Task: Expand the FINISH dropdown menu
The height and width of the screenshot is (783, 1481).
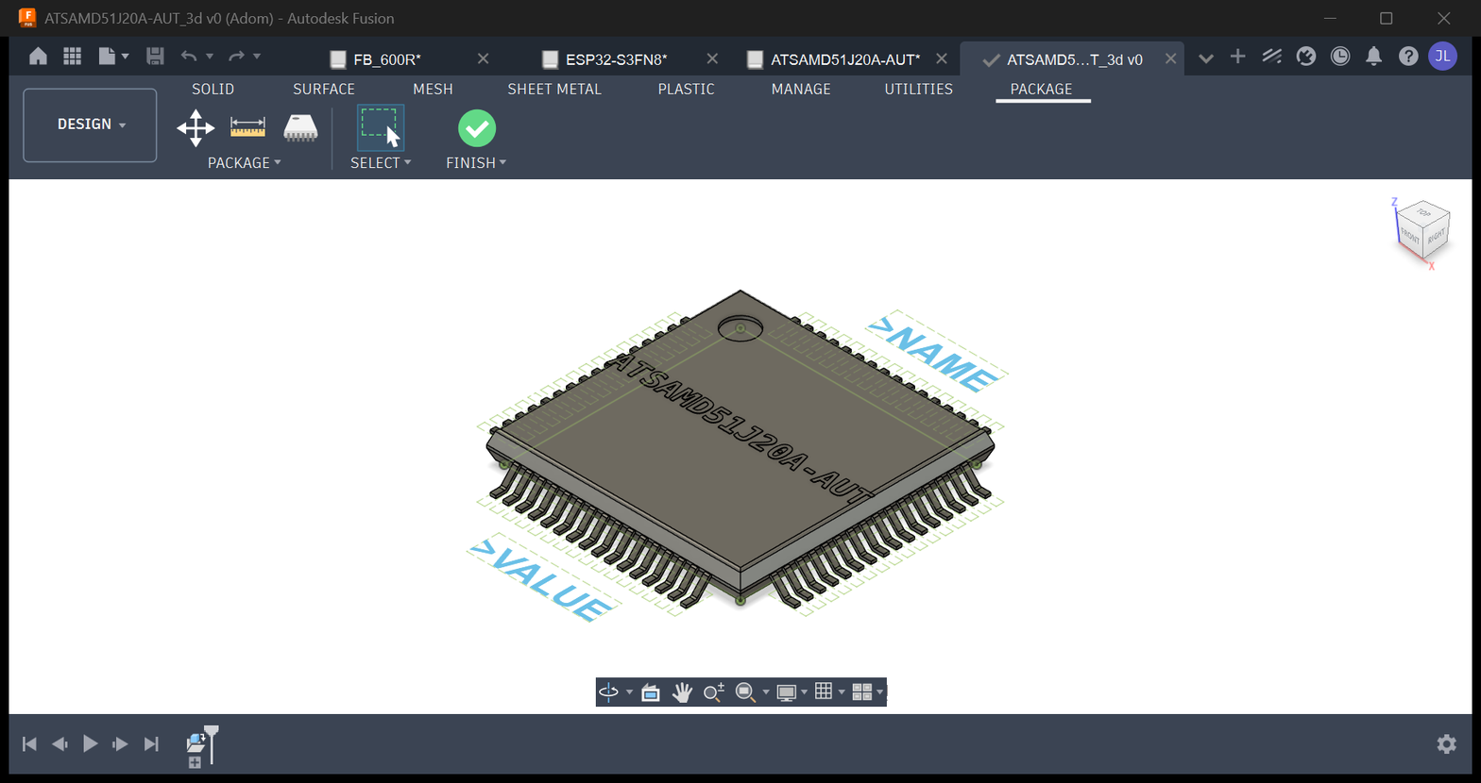Action: 477,163
